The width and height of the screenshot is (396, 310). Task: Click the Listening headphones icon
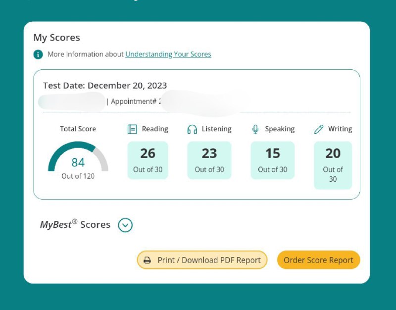(x=192, y=129)
